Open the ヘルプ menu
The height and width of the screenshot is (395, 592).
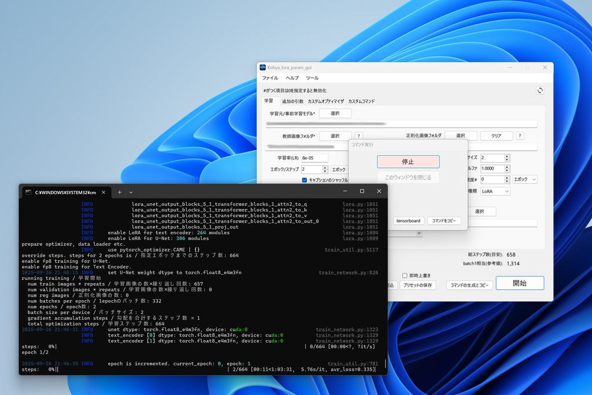[x=292, y=78]
